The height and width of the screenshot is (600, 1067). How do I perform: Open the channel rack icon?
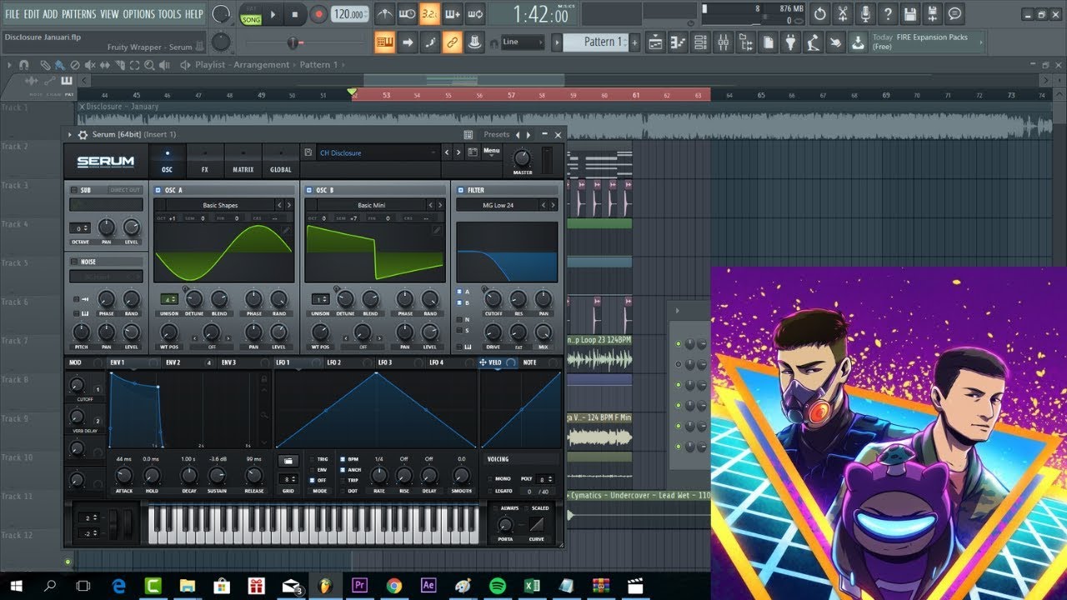click(701, 42)
